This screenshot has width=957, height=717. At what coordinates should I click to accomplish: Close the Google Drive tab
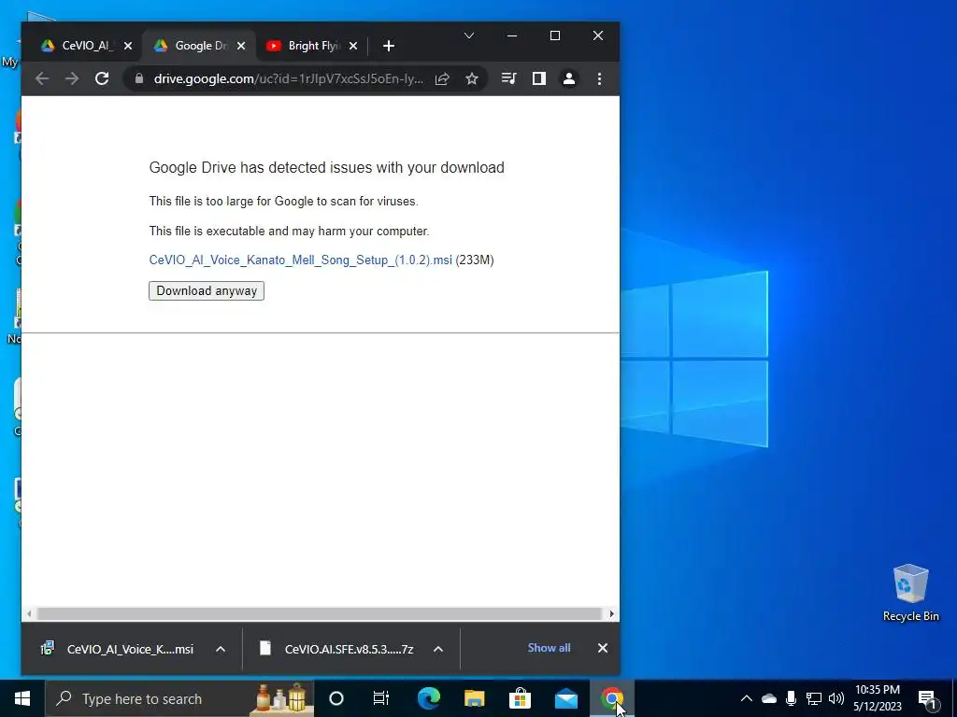pyautogui.click(x=241, y=46)
